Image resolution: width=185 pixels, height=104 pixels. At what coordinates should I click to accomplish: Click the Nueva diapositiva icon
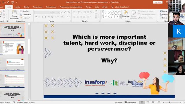pos(14,12)
